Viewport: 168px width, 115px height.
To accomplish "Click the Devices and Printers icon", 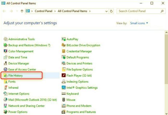I will (x=64, y=63).
